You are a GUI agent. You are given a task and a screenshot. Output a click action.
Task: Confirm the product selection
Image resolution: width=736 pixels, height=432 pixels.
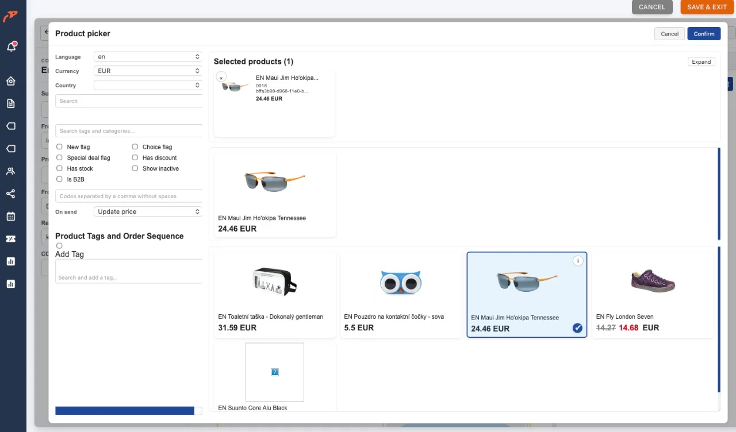click(x=704, y=34)
